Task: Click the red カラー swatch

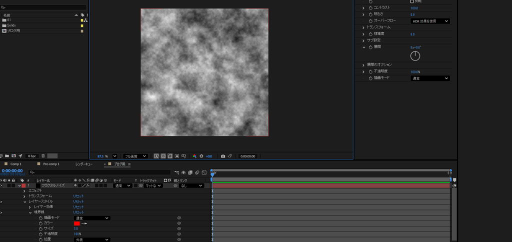Action: click(76, 223)
